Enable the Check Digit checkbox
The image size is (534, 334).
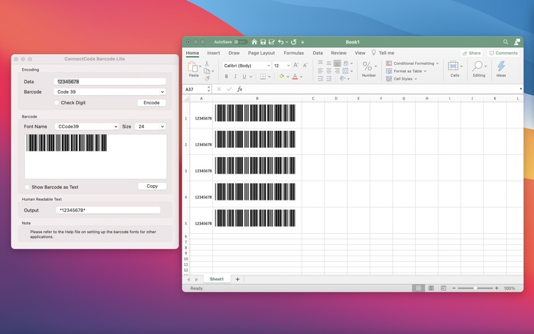coord(57,103)
